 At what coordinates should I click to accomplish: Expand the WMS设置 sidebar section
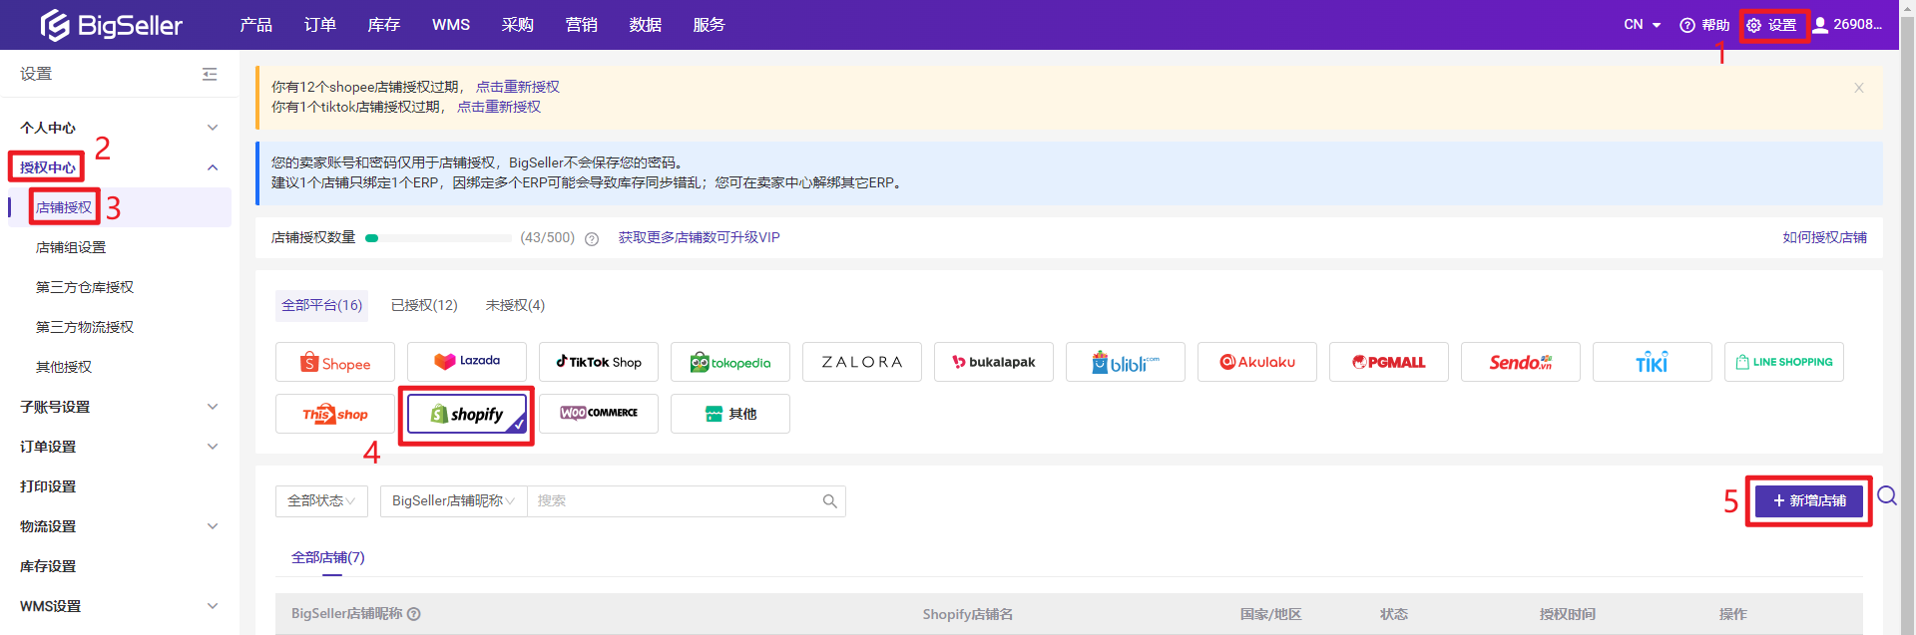[120, 606]
